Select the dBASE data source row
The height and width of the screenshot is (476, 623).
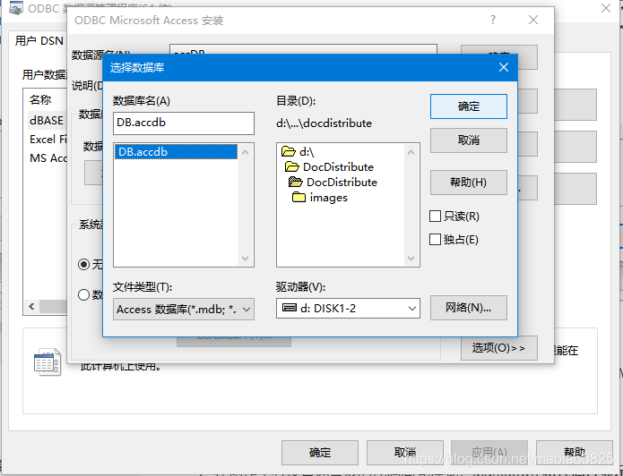click(47, 120)
